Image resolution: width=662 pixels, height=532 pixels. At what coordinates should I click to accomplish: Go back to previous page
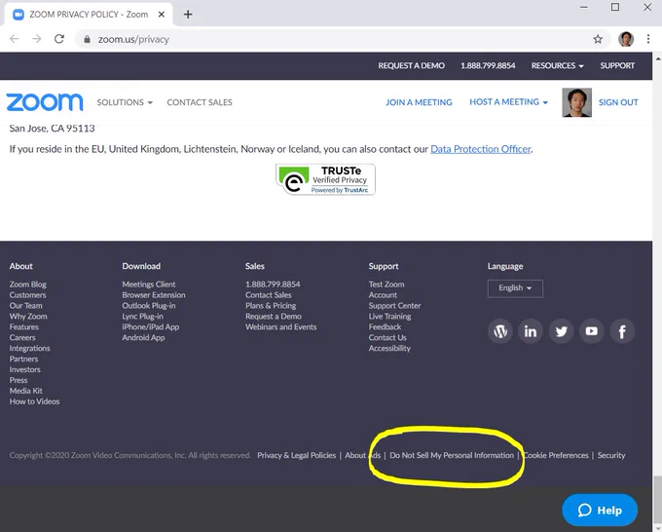coord(15,39)
